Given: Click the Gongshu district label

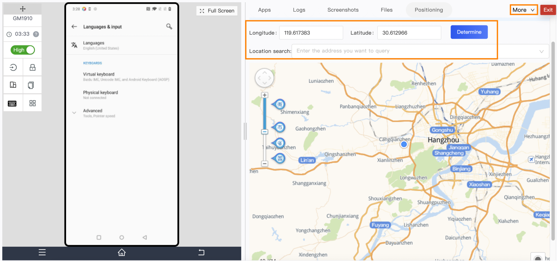Looking at the screenshot, I should (442, 130).
